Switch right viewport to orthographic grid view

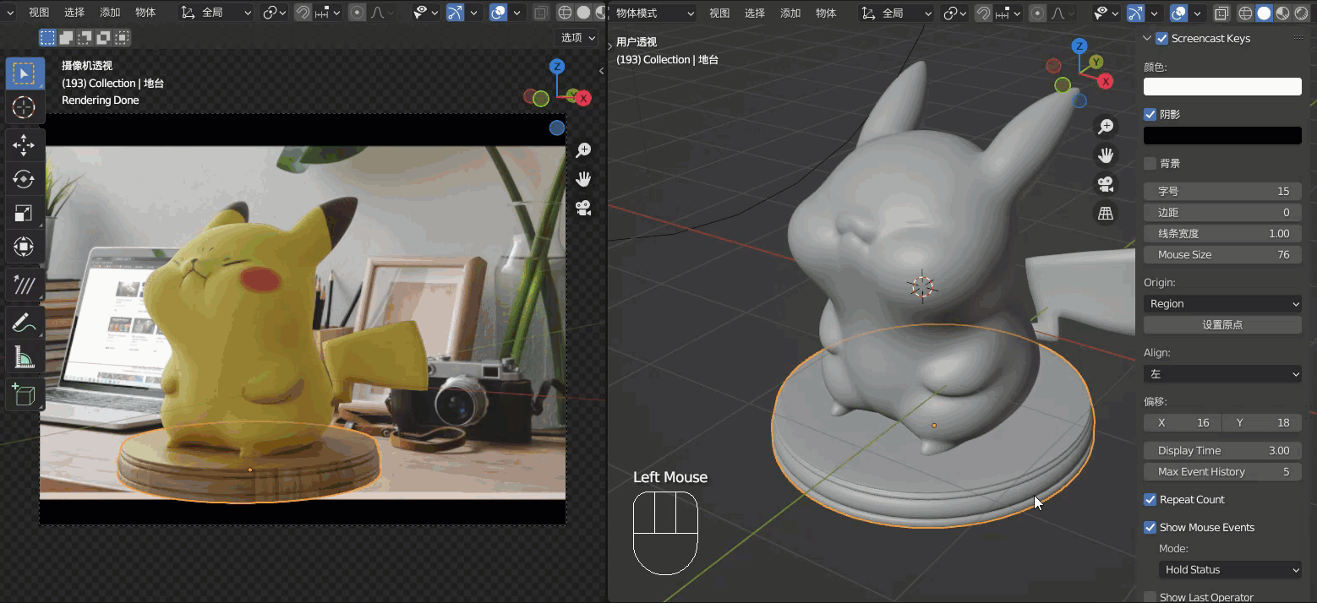coord(1106,214)
